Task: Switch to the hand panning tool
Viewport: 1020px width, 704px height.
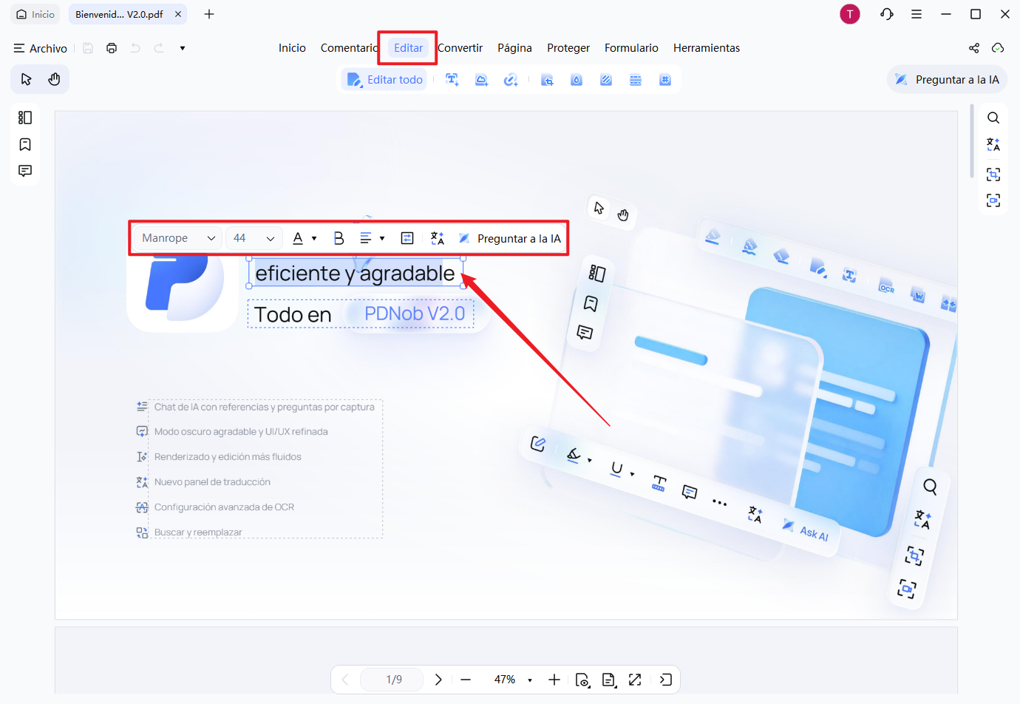Action: (53, 78)
